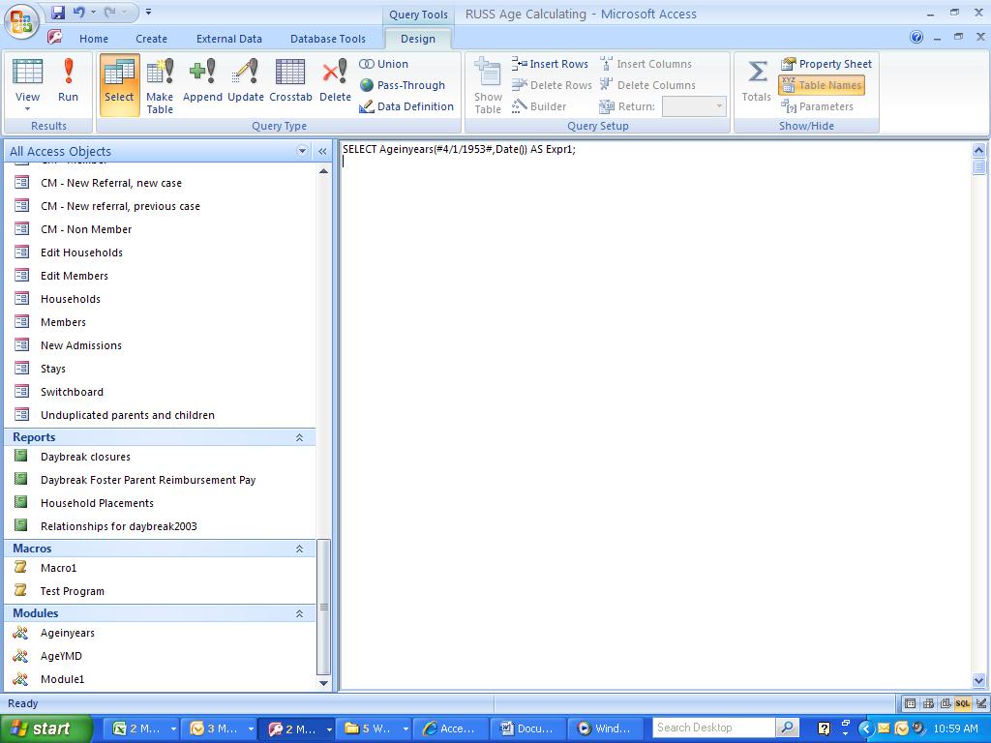Collapse the navigation pane shutter bar
Image resolution: width=991 pixels, height=743 pixels.
[x=322, y=151]
